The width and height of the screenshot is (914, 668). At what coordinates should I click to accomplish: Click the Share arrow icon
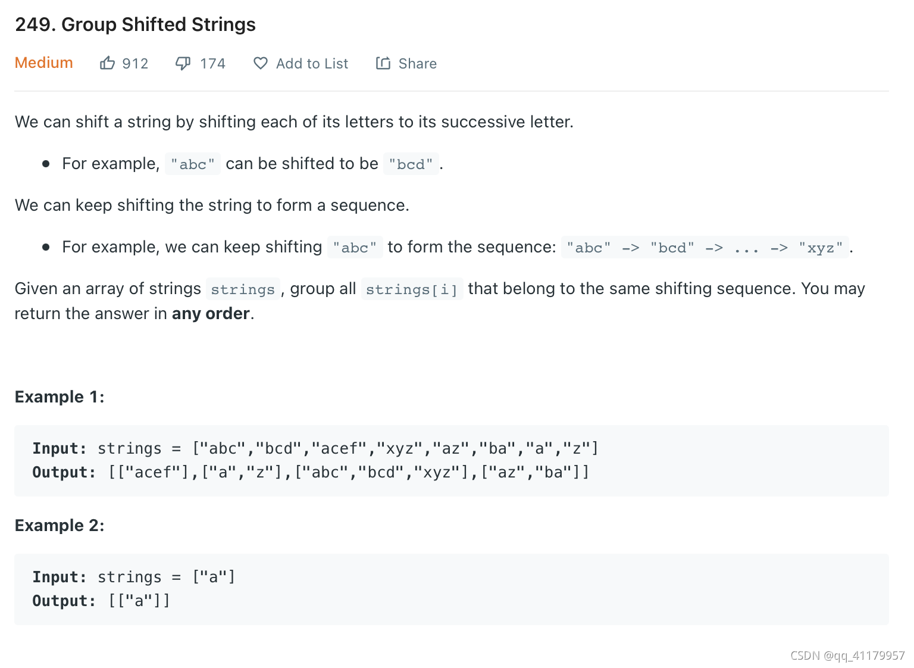(x=383, y=63)
